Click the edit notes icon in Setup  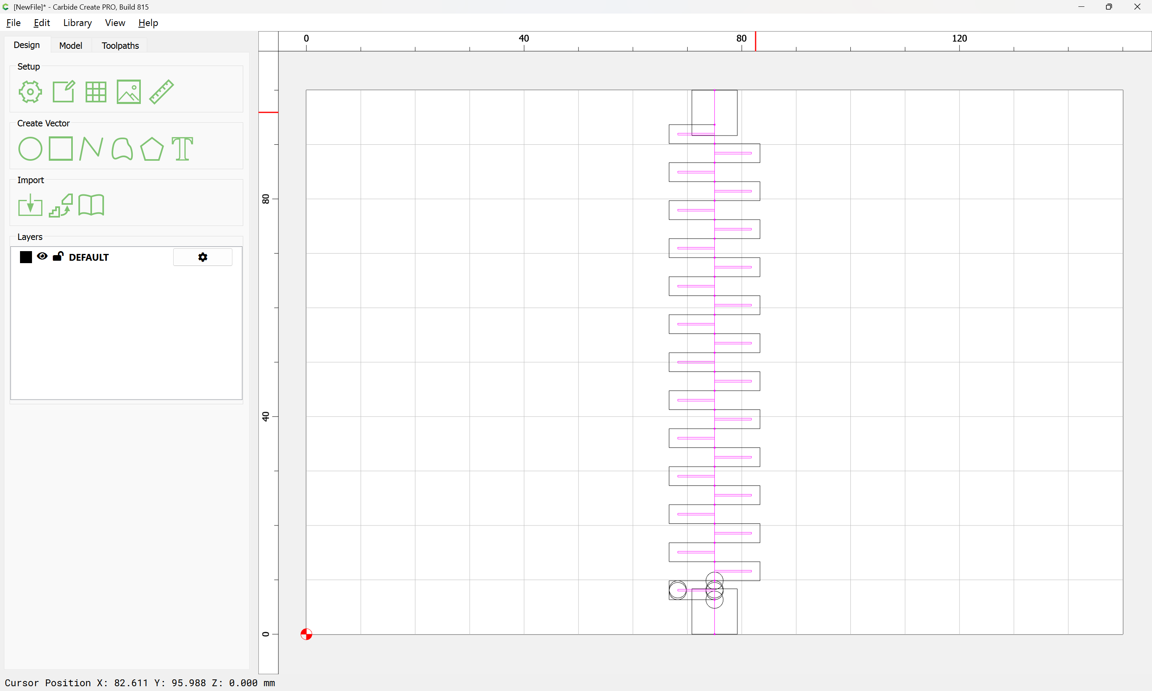point(63,92)
